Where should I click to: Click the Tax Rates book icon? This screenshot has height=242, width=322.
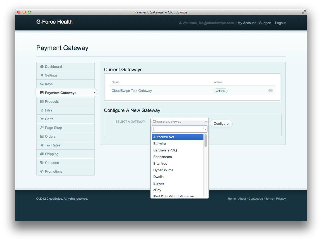click(42, 145)
